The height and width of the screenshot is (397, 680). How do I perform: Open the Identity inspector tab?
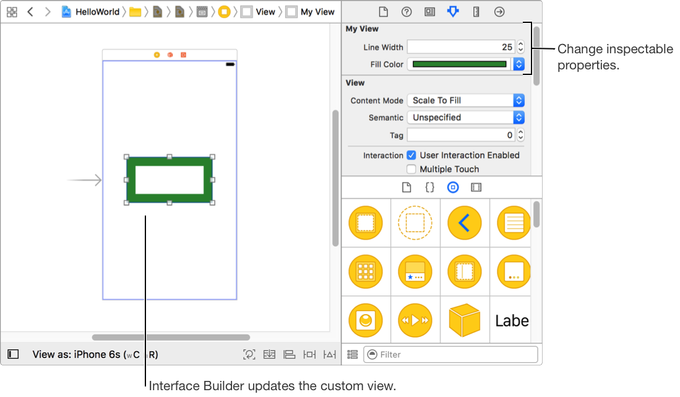[x=429, y=12]
